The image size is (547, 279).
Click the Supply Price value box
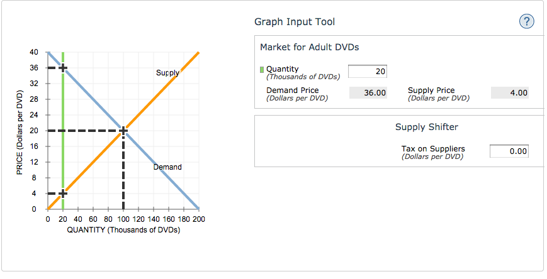tap(510, 93)
